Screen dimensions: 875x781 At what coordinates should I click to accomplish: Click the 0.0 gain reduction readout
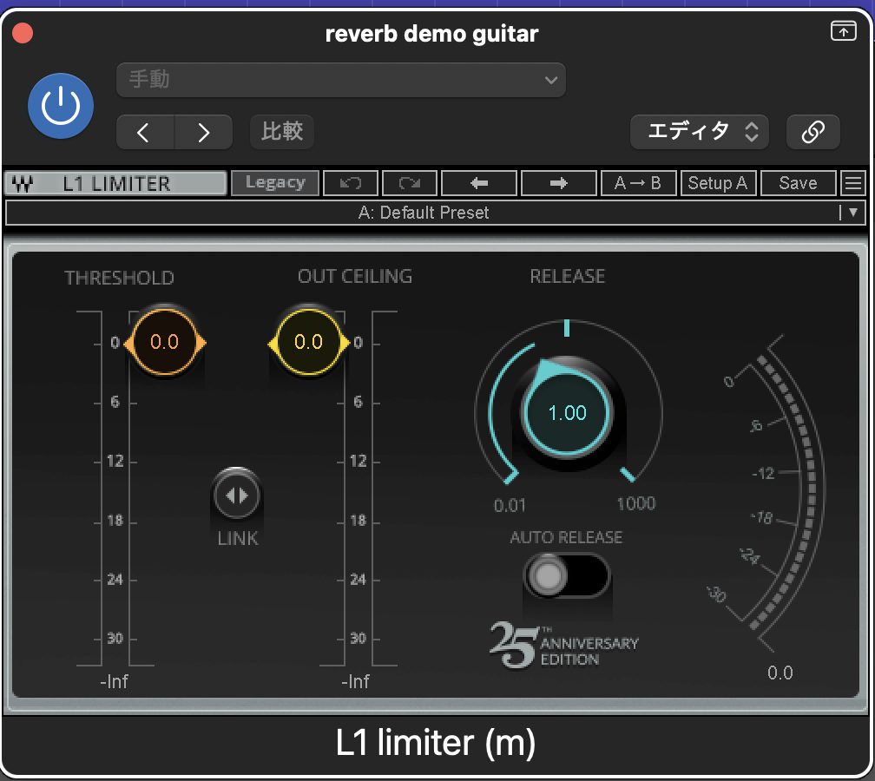(x=780, y=673)
